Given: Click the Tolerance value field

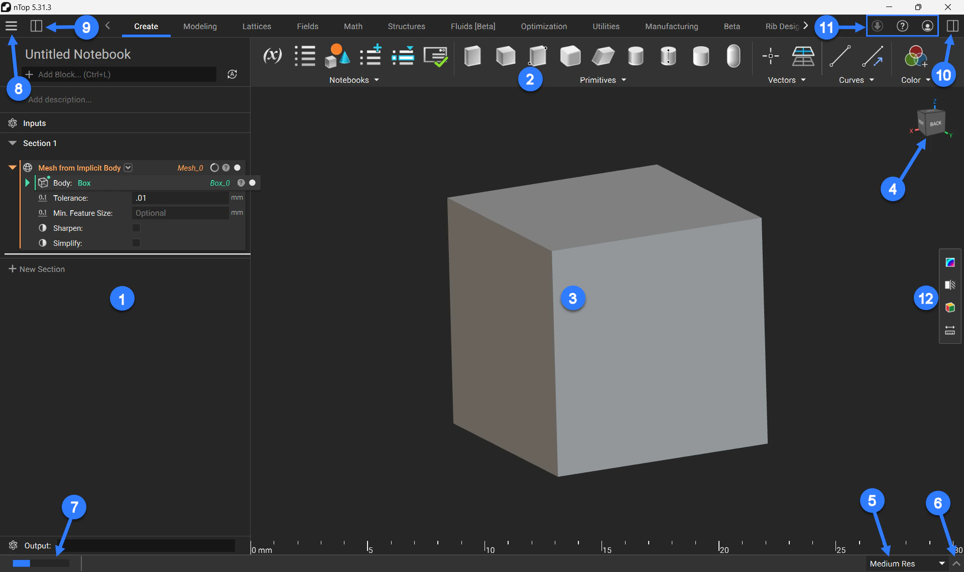Looking at the screenshot, I should [180, 198].
